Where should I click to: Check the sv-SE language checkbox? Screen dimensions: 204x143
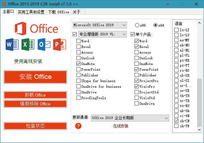176,91
